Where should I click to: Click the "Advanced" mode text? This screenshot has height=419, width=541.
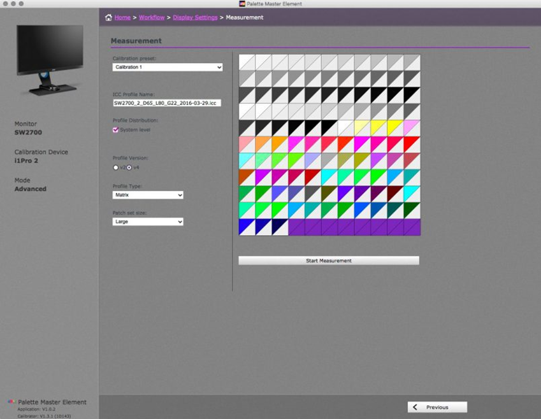(31, 189)
